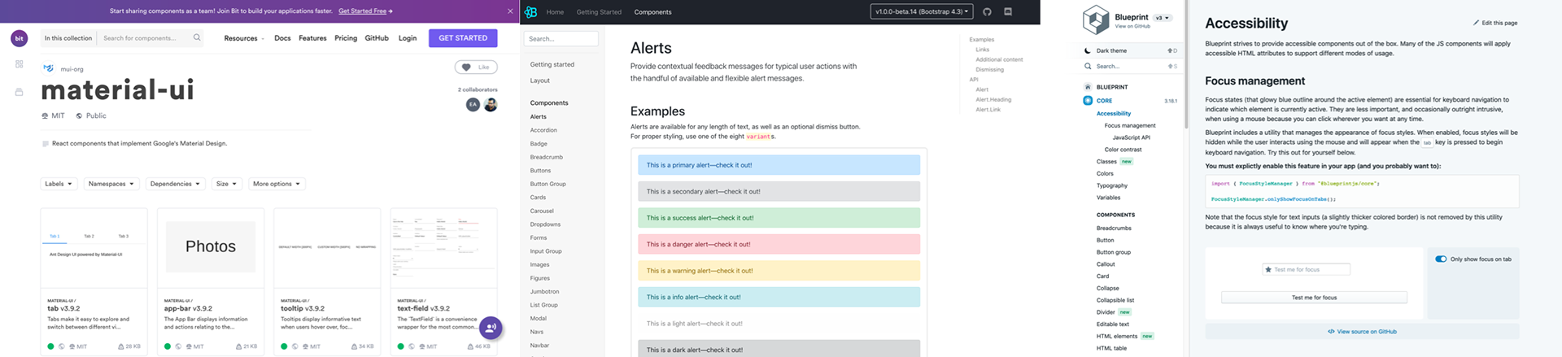The height and width of the screenshot is (357, 1562).
Task: Click the Discord chat icon in React Bootstrap navbar
Action: [1008, 11]
